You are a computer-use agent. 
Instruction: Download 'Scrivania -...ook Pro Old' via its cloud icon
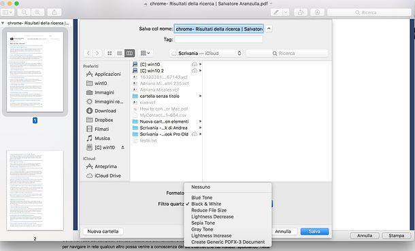pos(195,134)
